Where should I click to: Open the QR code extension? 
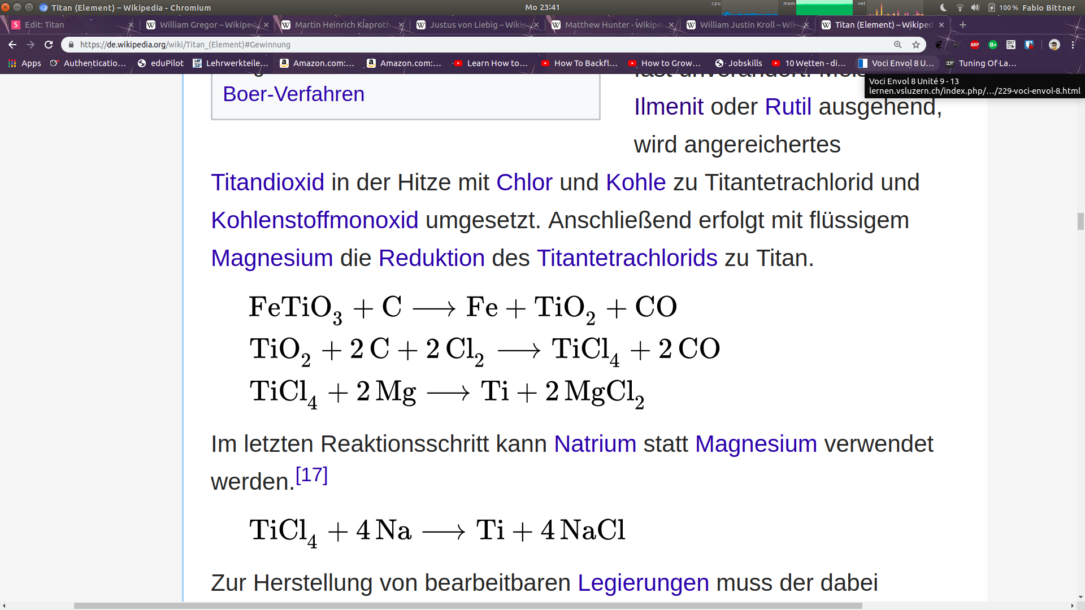point(1011,45)
